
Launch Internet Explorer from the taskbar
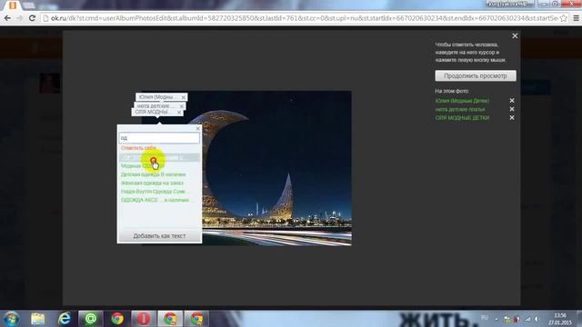(65, 319)
